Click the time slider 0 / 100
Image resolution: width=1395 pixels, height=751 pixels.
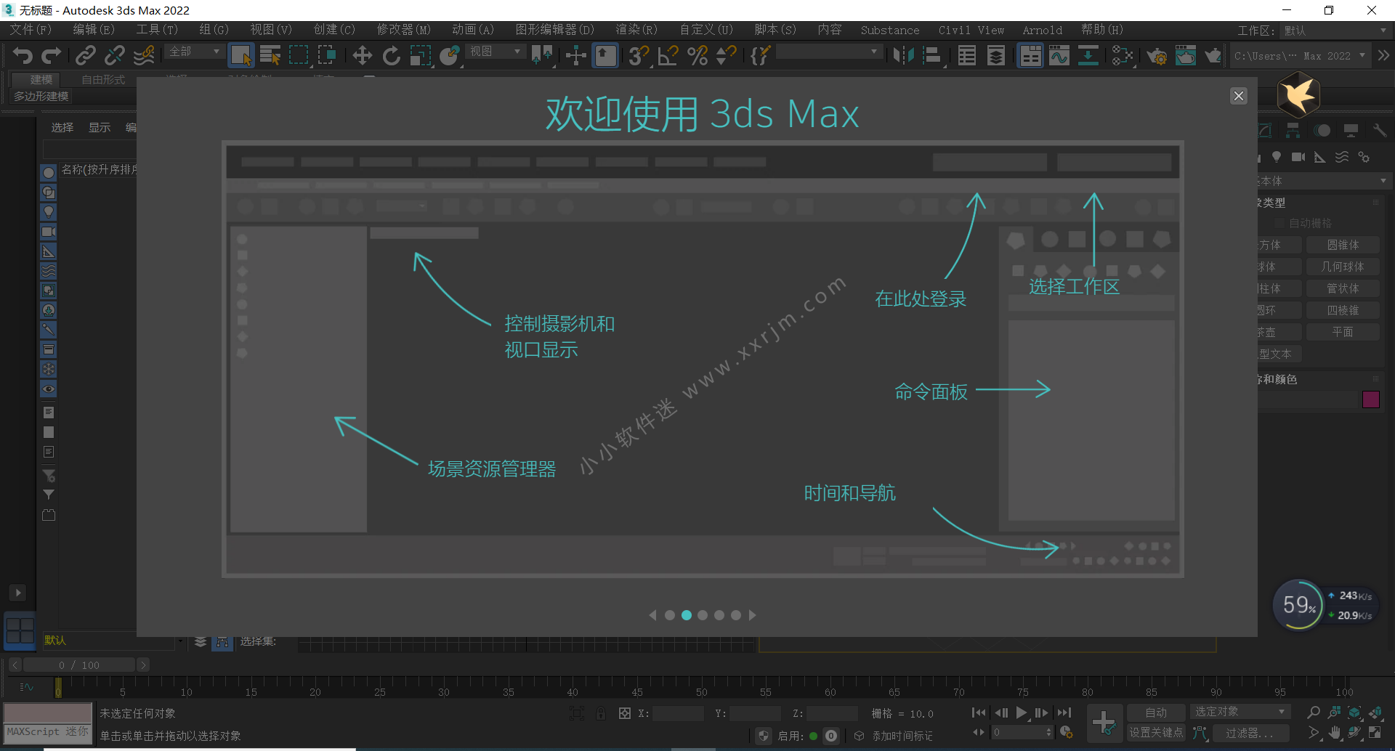point(79,665)
